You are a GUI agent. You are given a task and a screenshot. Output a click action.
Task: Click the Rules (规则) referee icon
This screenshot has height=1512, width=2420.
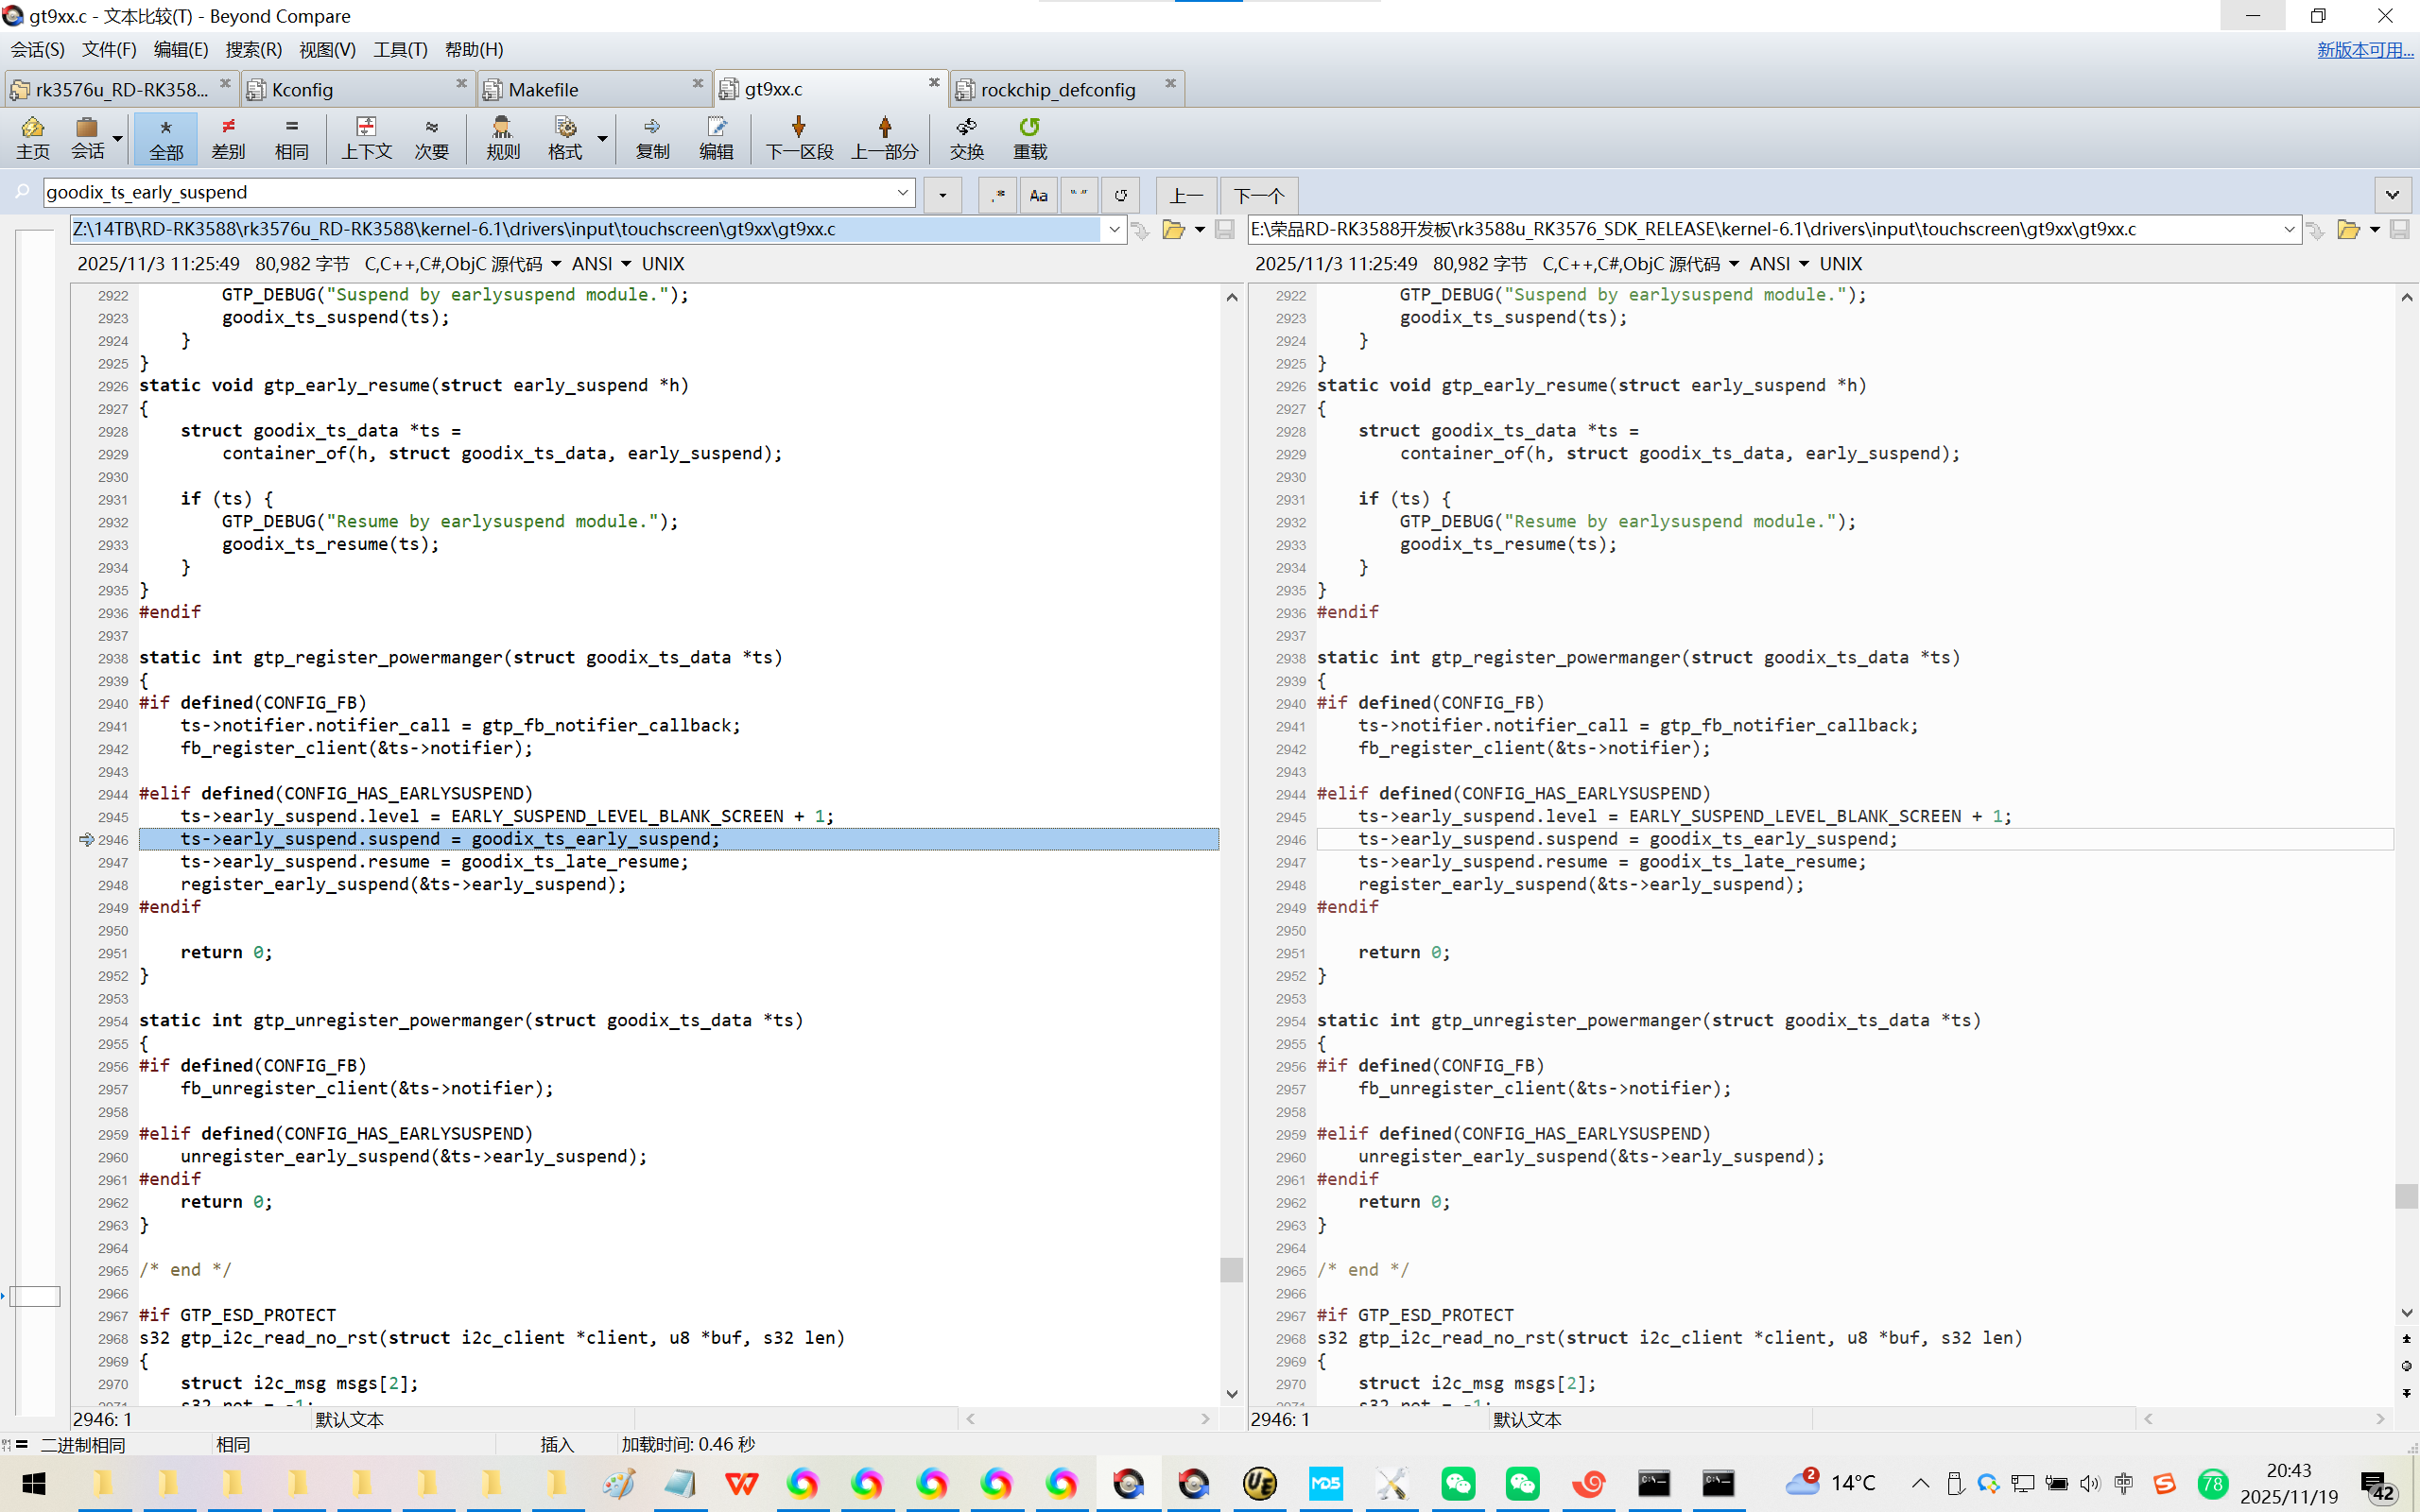[502, 137]
